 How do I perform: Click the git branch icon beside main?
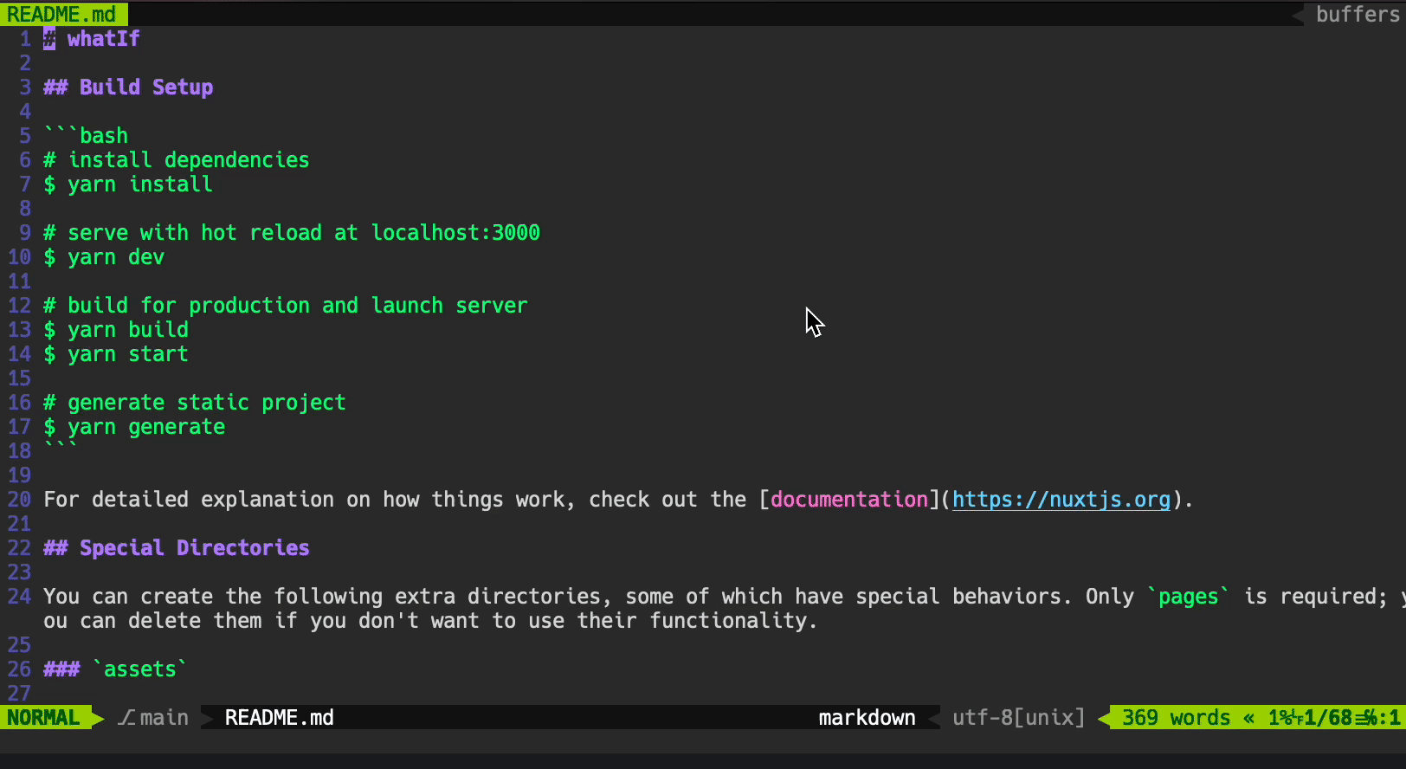[126, 718]
